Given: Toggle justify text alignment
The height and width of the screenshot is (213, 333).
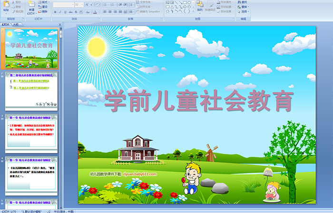Looking at the screenshot, I should (x=120, y=12).
